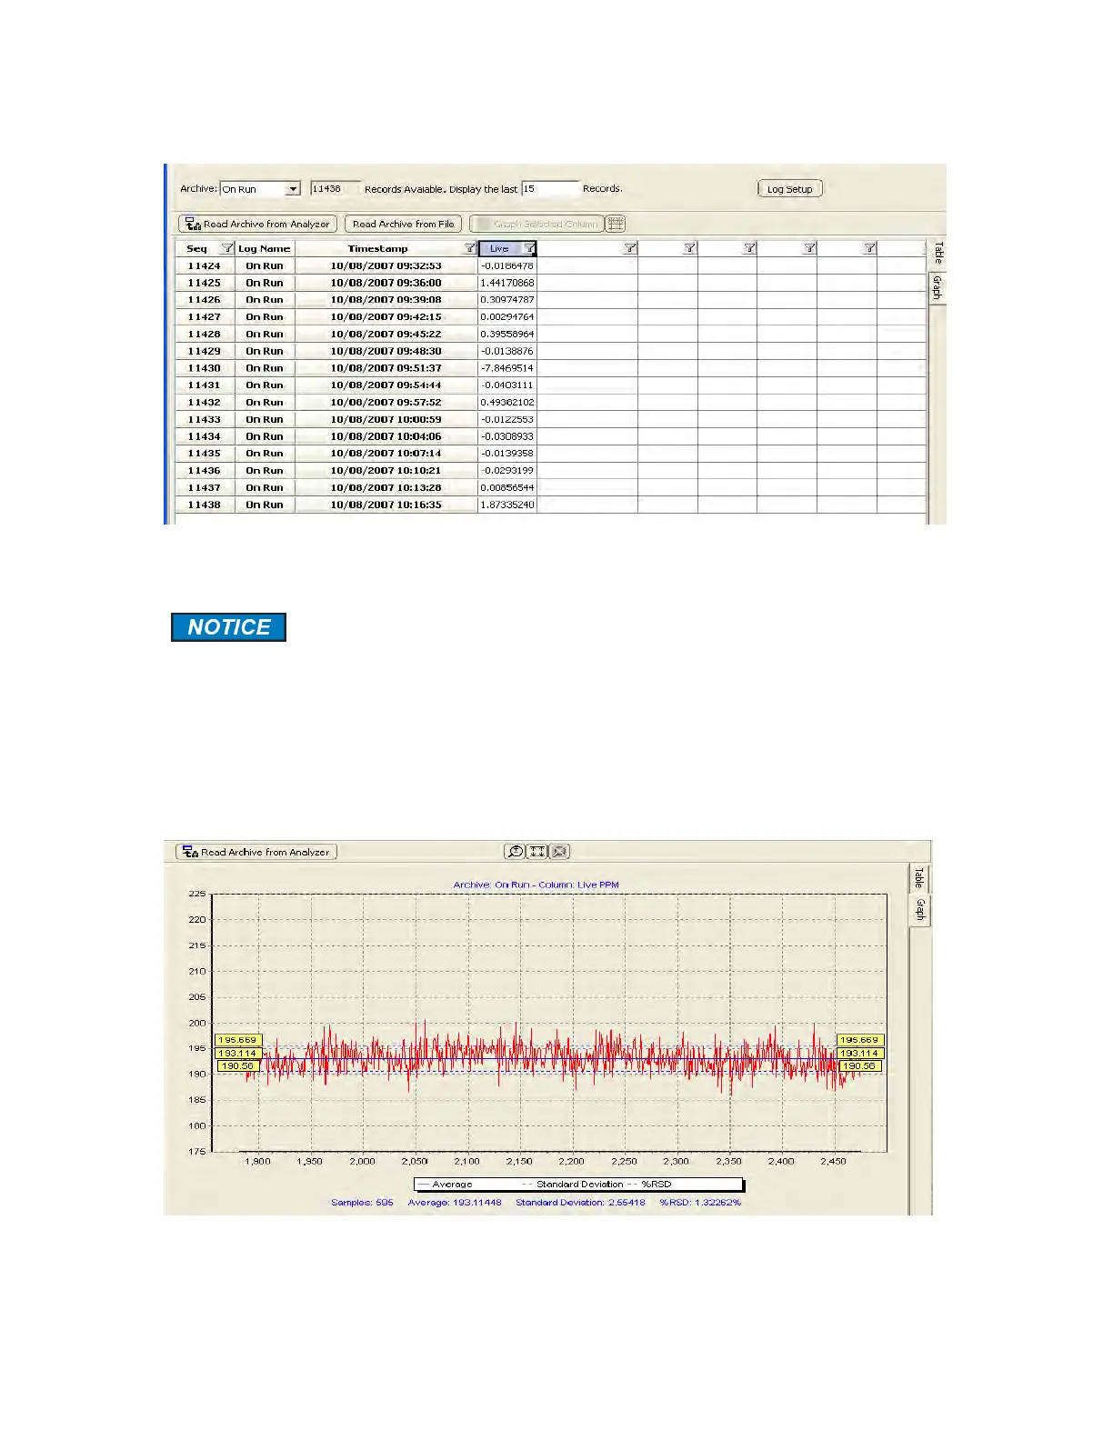1113x1440 pixels.
Task: Click timestamp 10/08/2007 10:00:59
Action: click(386, 419)
